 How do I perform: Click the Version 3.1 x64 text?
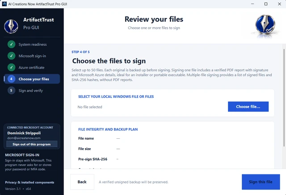(x=18, y=189)
